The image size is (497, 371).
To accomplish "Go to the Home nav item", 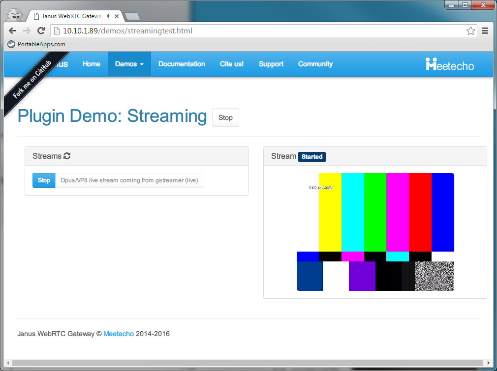I will tap(92, 64).
